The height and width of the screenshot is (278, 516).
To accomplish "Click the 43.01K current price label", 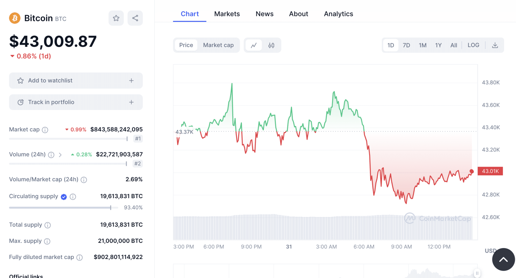I will click(x=490, y=171).
